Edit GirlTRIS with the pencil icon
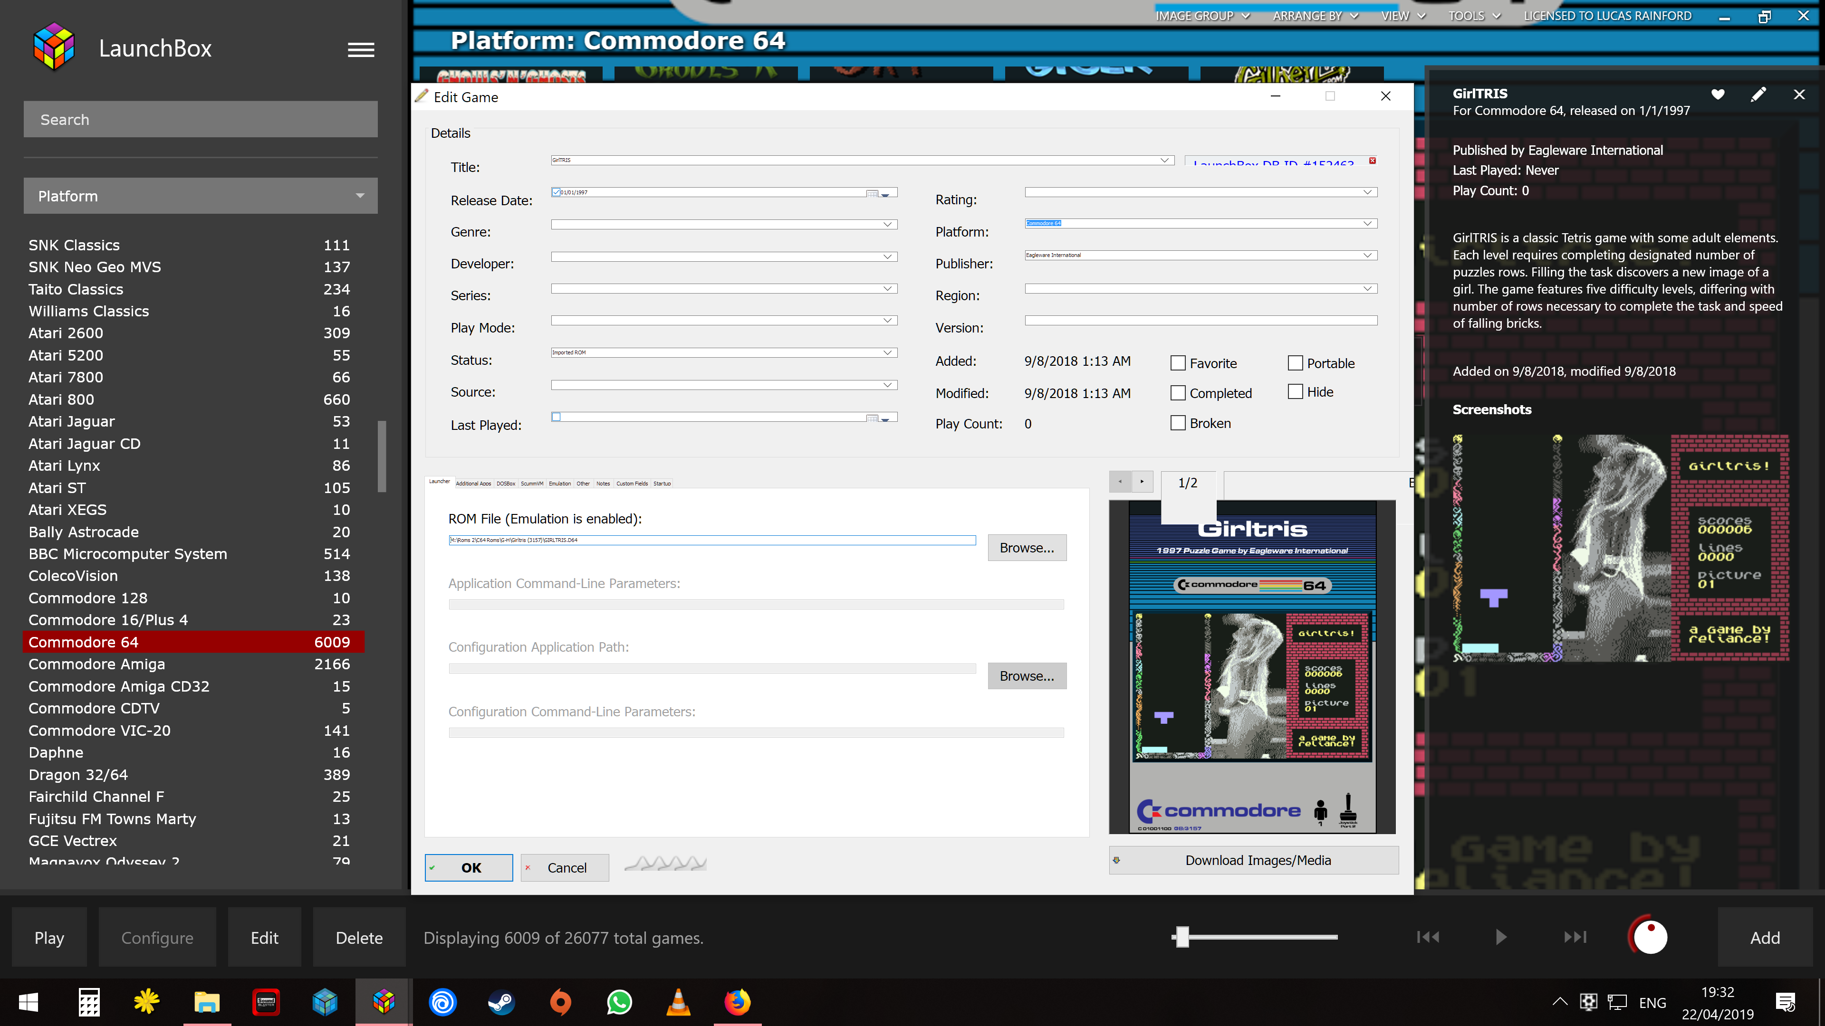The height and width of the screenshot is (1026, 1825). [x=1758, y=94]
